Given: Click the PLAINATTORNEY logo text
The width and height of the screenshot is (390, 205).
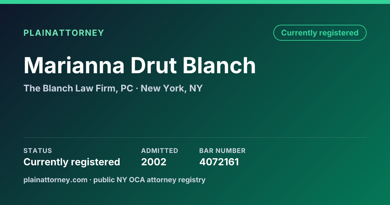Looking at the screenshot, I should coord(64,33).
